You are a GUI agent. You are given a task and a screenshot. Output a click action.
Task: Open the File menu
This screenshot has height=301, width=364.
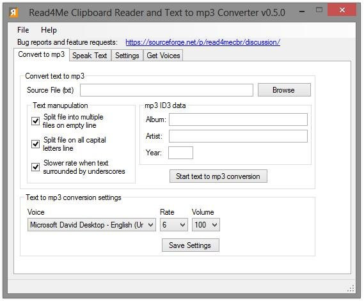click(x=23, y=30)
